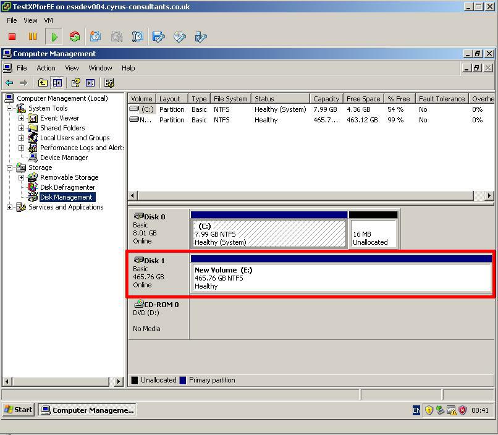Open the Snapshot Manager icon
The image size is (498, 435).
(x=138, y=37)
